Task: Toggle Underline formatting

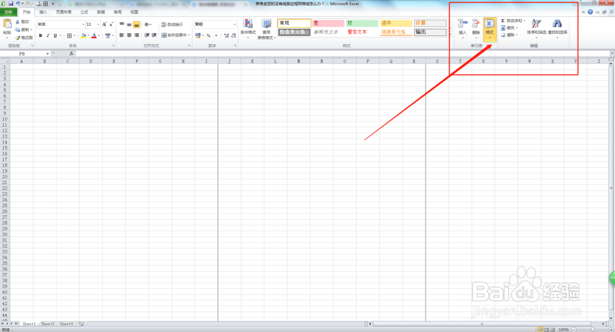Action: point(55,35)
